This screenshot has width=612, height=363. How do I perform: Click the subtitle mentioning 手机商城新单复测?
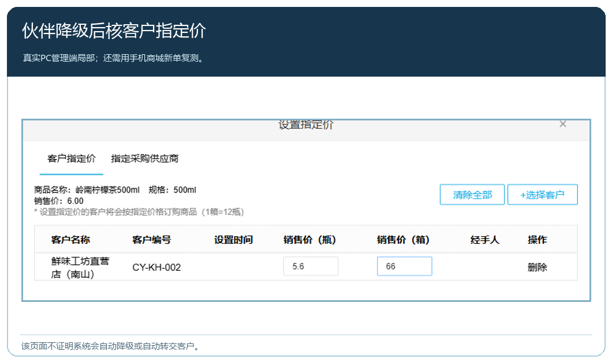point(114,58)
